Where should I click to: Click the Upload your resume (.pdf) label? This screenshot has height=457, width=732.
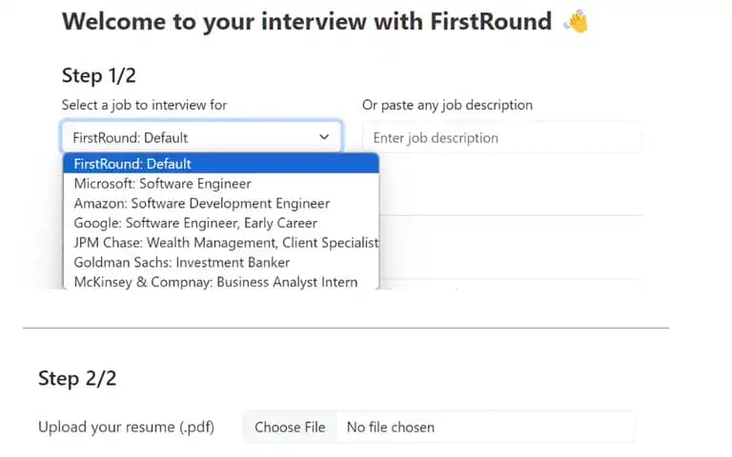click(x=126, y=427)
